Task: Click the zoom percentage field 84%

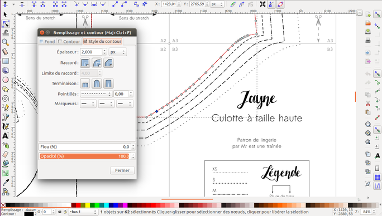Action: (366, 212)
